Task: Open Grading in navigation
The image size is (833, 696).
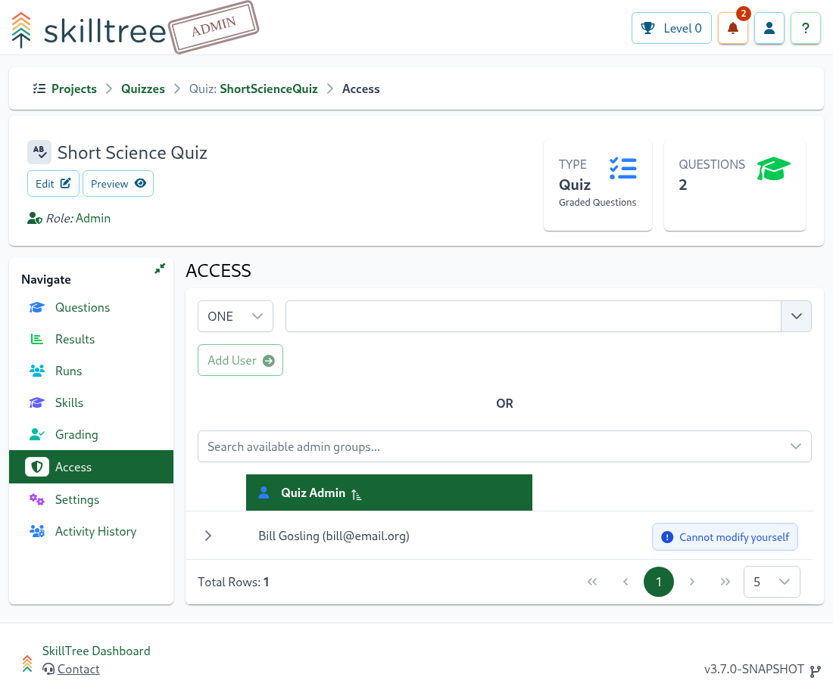Action: tap(92, 435)
